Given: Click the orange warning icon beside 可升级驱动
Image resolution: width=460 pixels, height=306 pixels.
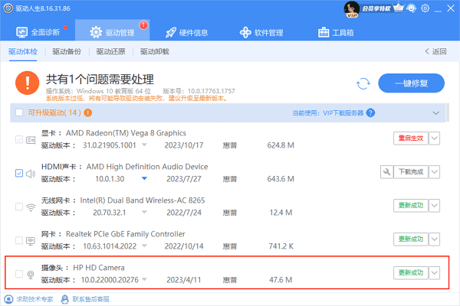Looking at the screenshot, I should point(88,112).
